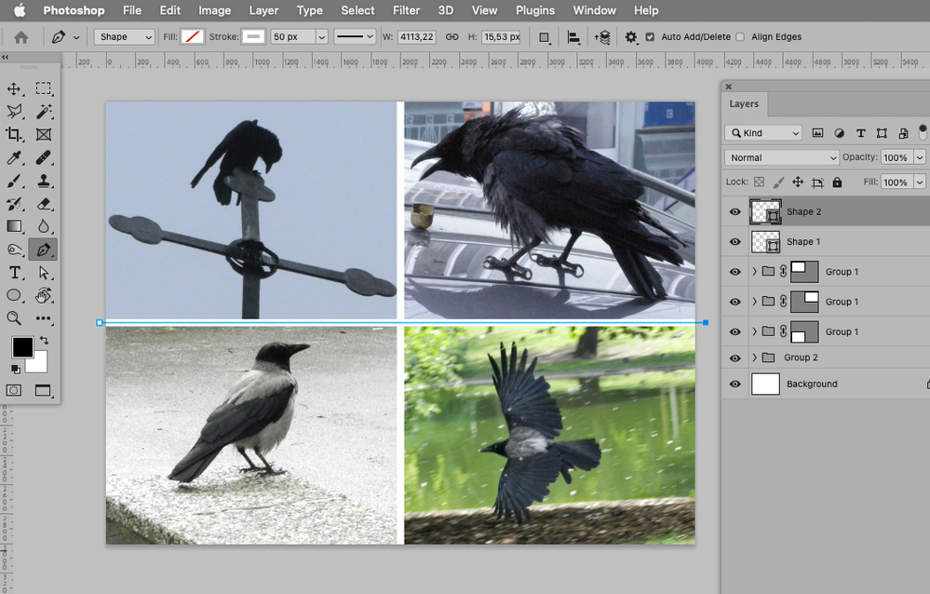Image resolution: width=930 pixels, height=594 pixels.
Task: Hide the Shape 2 layer
Action: coord(735,212)
